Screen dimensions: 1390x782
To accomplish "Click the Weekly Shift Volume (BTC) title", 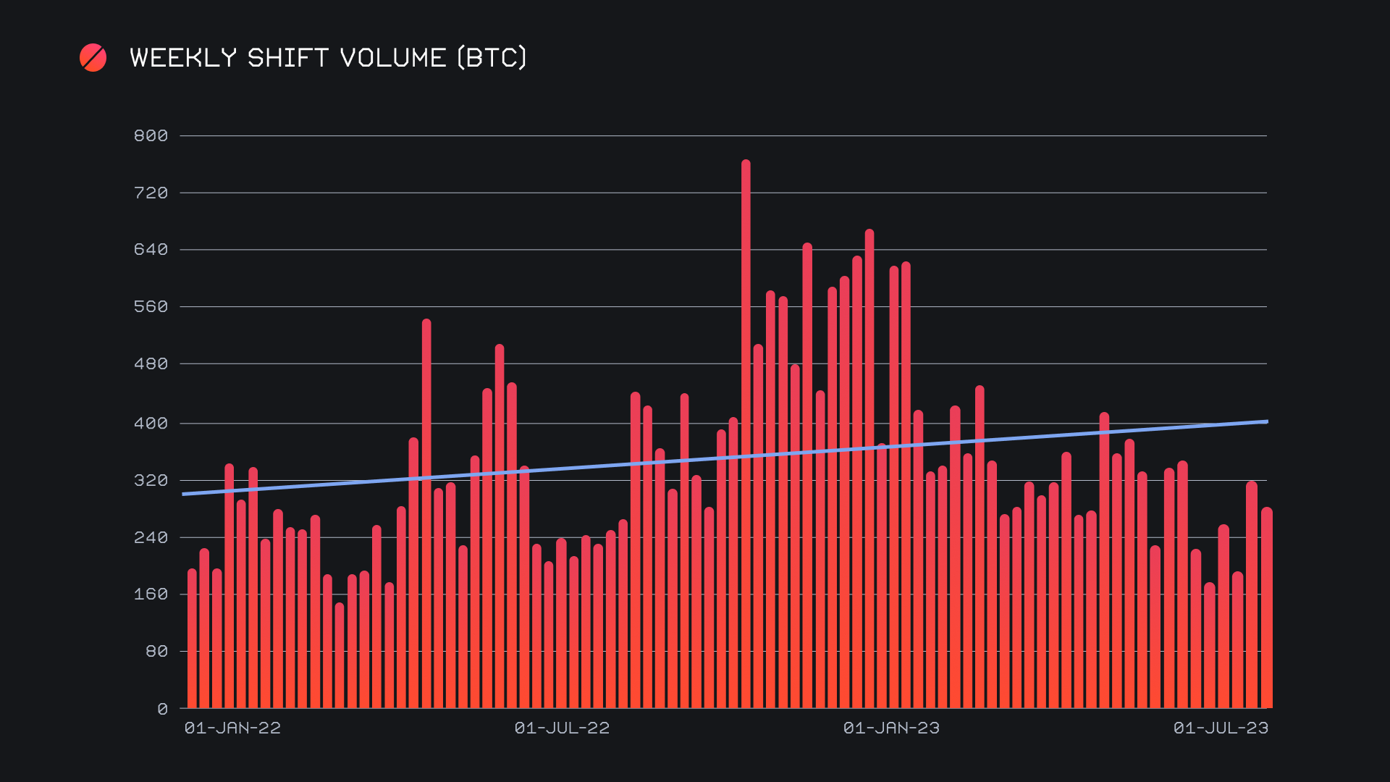I will (328, 58).
